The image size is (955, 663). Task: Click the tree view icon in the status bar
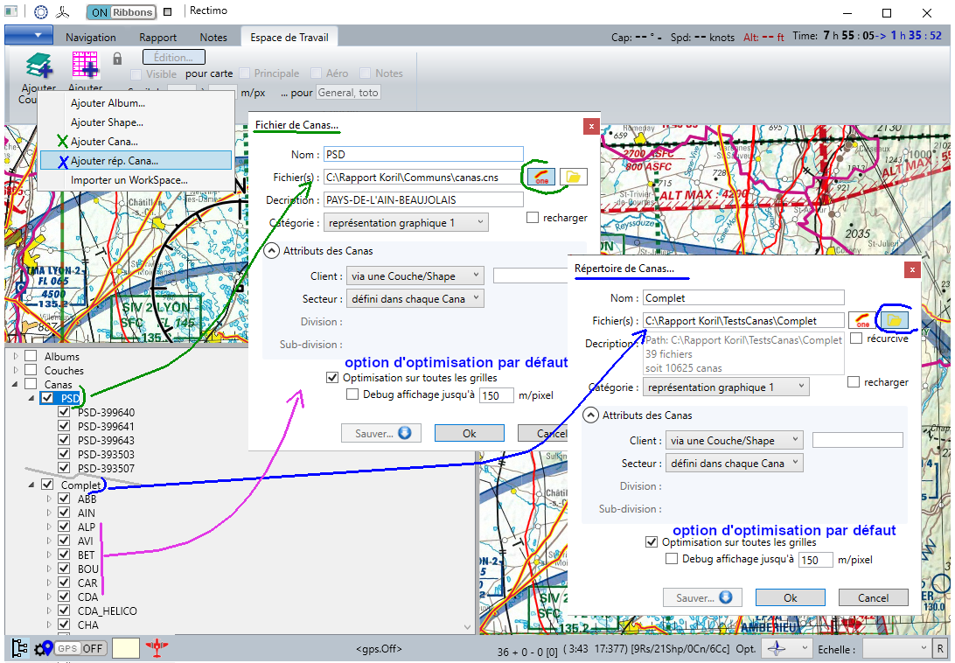coord(20,648)
